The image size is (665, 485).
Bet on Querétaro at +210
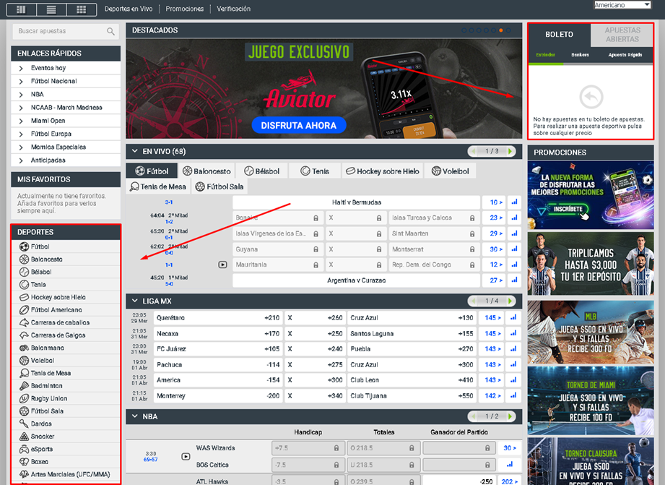(218, 317)
